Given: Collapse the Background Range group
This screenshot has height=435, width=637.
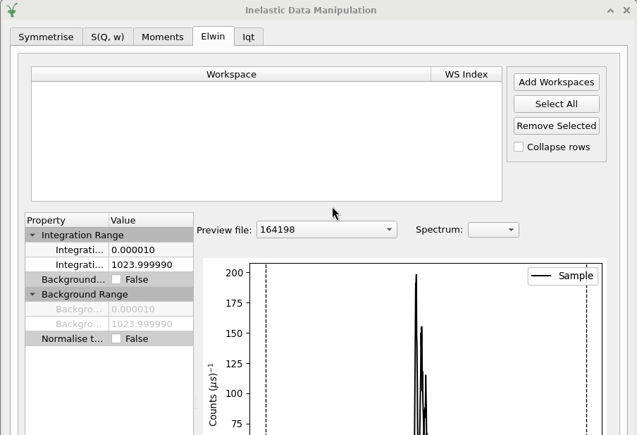Looking at the screenshot, I should [32, 295].
